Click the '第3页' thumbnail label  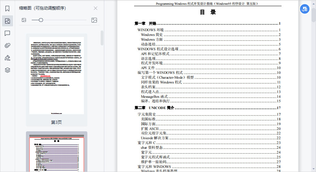tap(56, 122)
